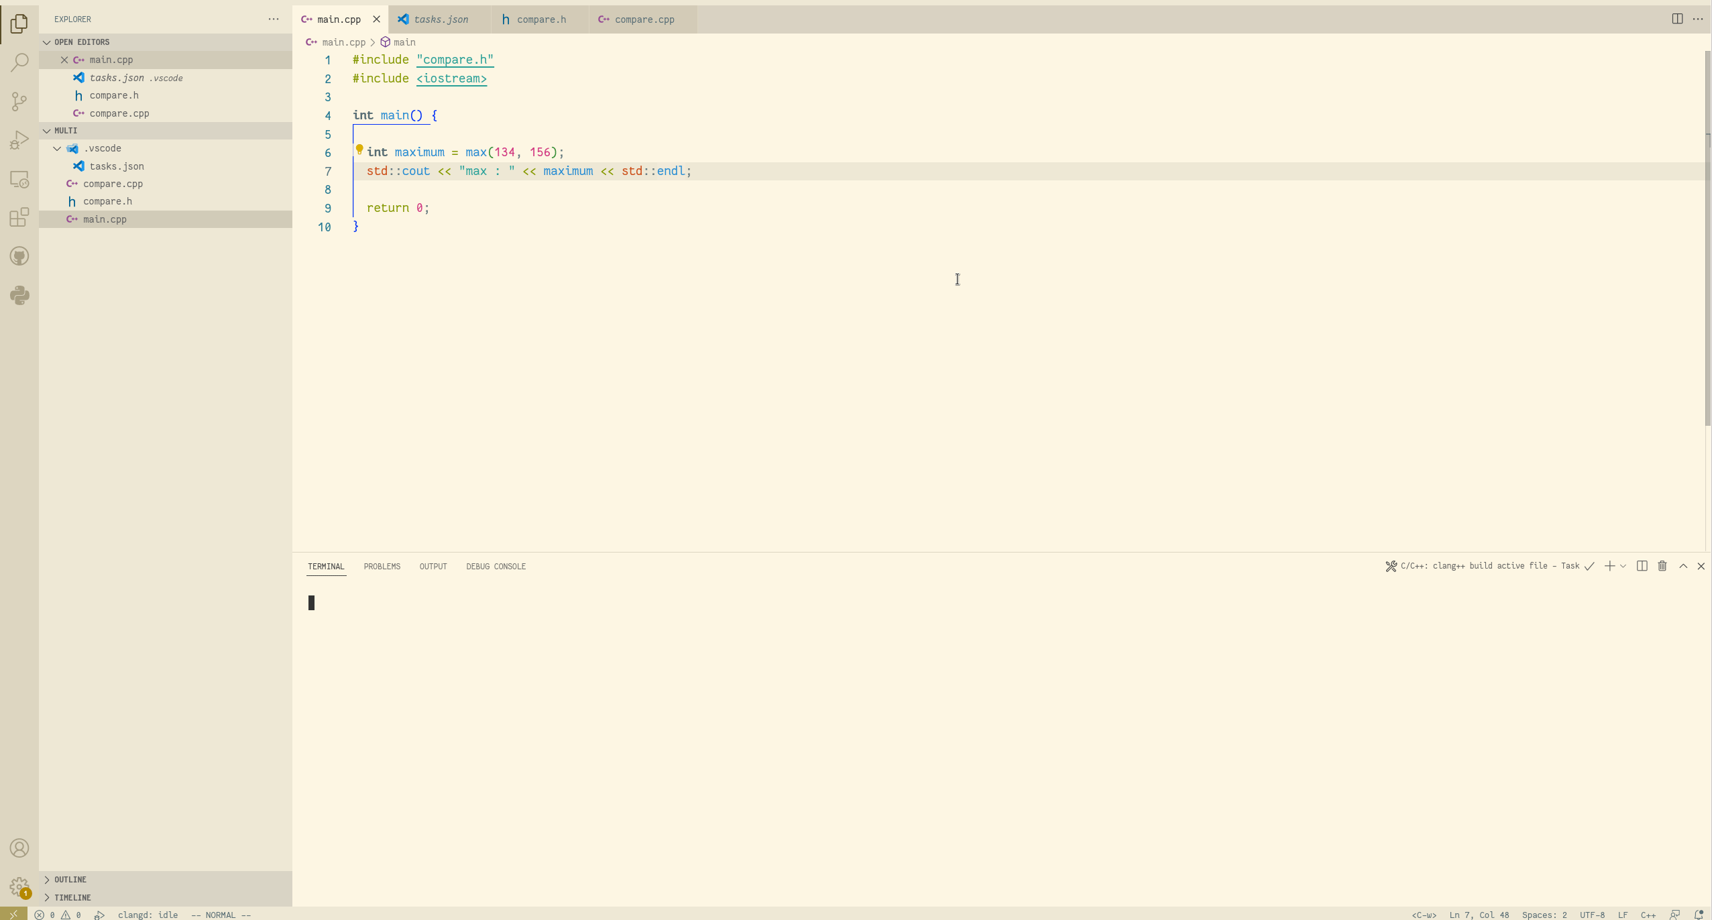Click the feedback icon in status bar

(x=1674, y=915)
